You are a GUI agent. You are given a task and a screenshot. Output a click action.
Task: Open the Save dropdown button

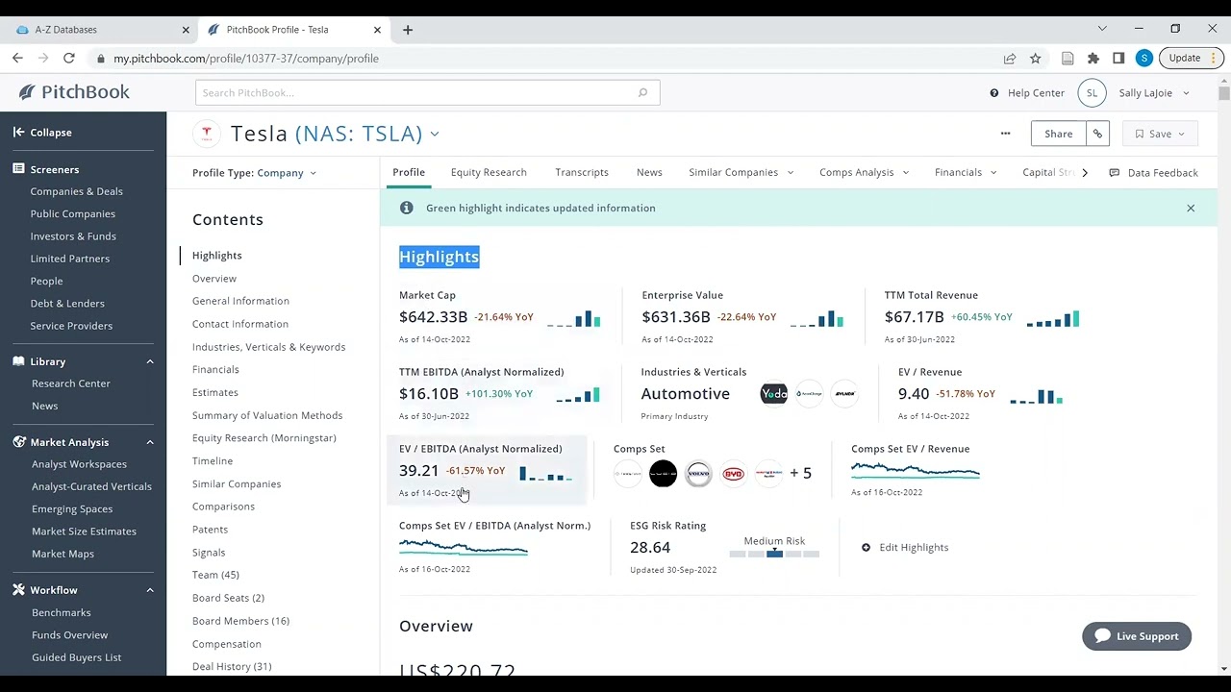click(1160, 134)
